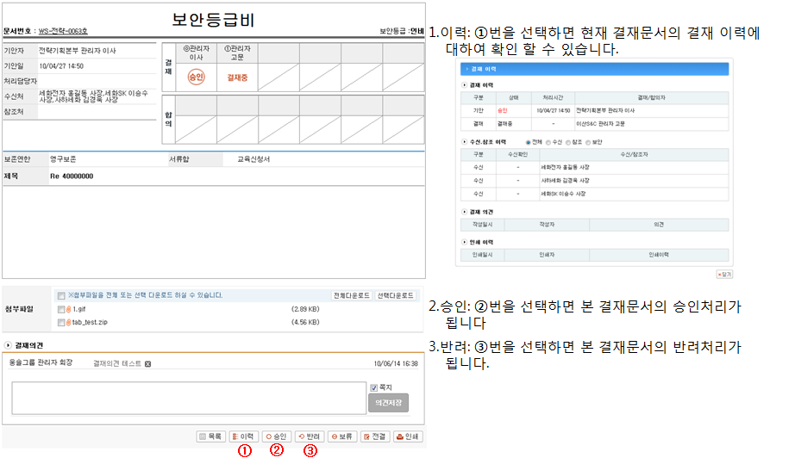Screen dimensions: 795x464
Task: Collapse the 결재의견 section arrow
Action: (8, 345)
